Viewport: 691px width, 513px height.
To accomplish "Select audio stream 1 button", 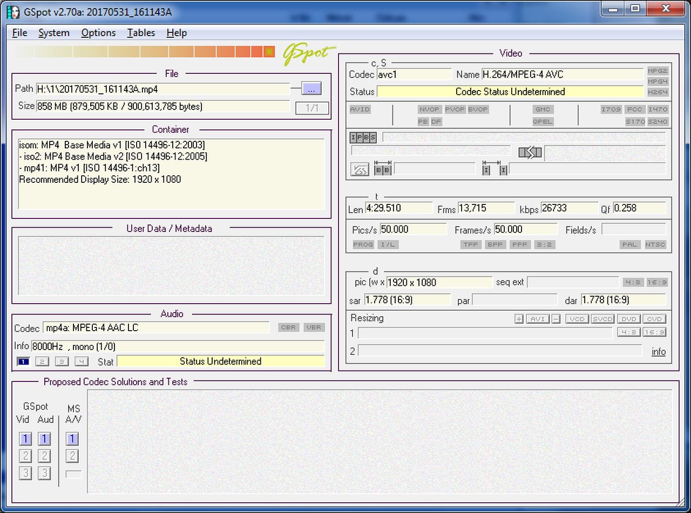I will 23,361.
